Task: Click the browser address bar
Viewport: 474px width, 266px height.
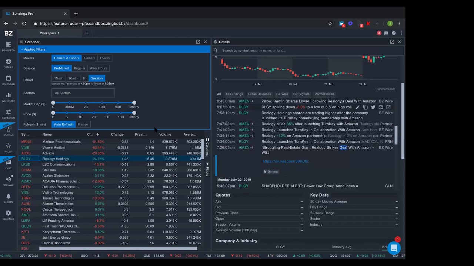Action: (178, 23)
